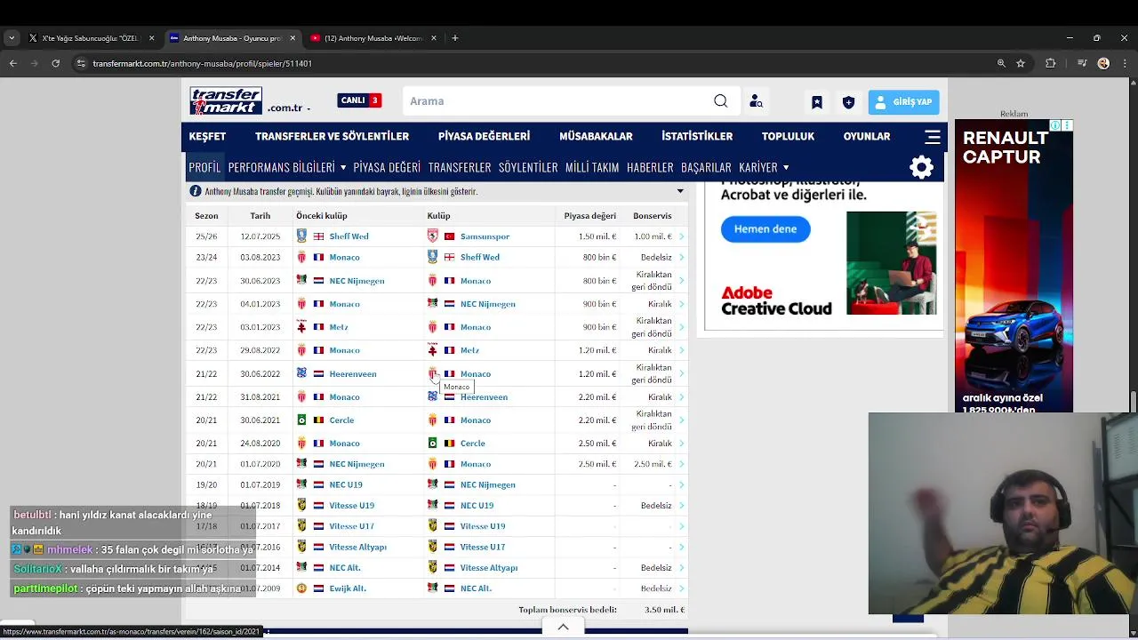Select the Milli Takım tab
1138x640 pixels.
click(x=592, y=167)
